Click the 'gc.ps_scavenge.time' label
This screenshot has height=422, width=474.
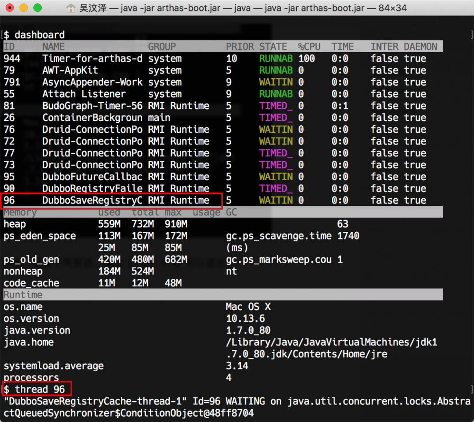(x=279, y=236)
